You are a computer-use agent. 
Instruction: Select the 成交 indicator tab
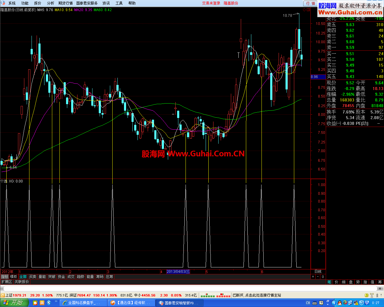[71, 276]
